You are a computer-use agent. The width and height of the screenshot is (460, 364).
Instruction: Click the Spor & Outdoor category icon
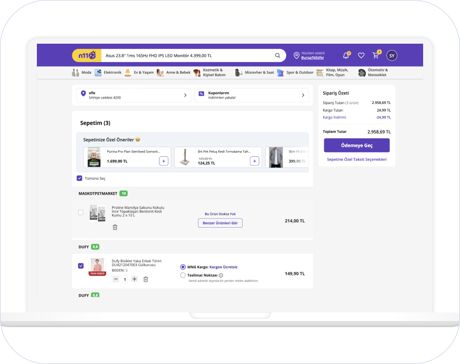pyautogui.click(x=281, y=72)
